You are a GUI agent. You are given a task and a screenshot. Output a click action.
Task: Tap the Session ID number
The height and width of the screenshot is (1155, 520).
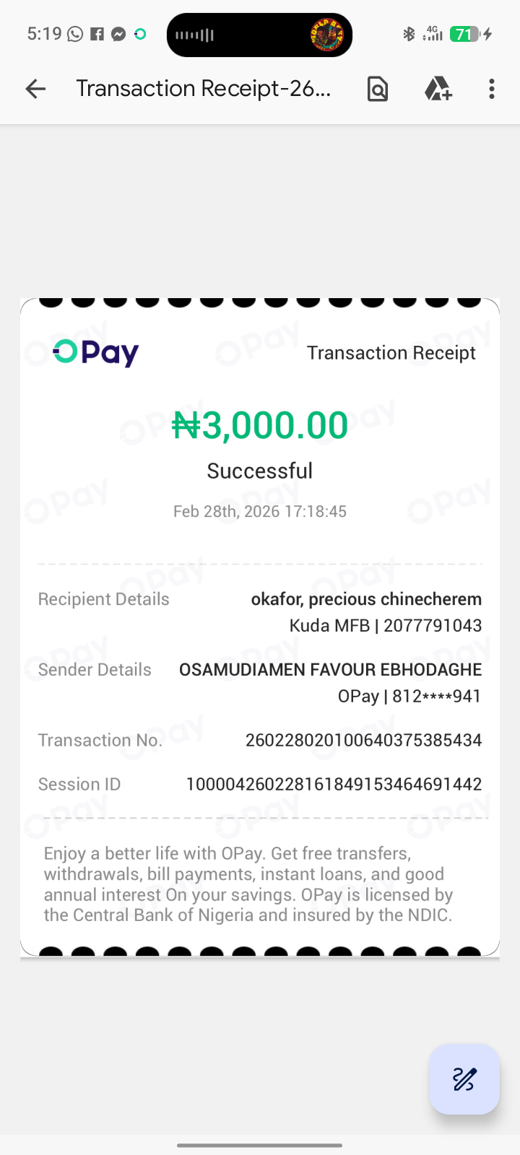coord(334,784)
